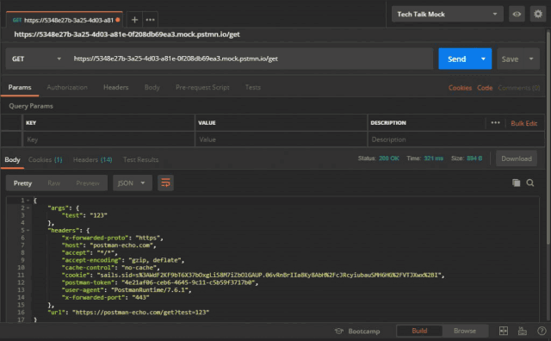
Task: Switch to the Authorization tab
Action: click(67, 87)
